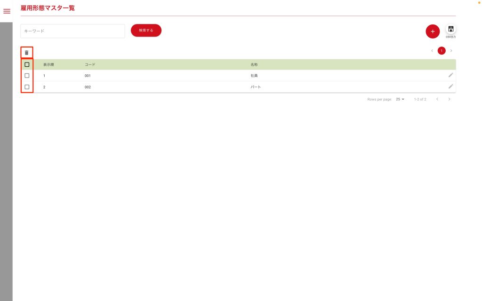Export the list with CSV出力 icon
This screenshot has width=482, height=301.
click(450, 29)
